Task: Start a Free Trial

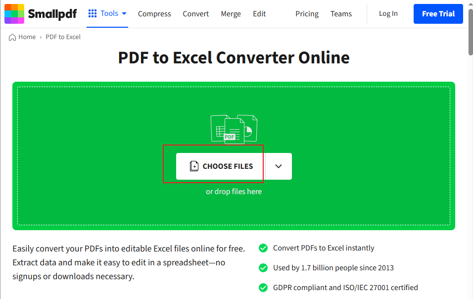Action: point(438,14)
